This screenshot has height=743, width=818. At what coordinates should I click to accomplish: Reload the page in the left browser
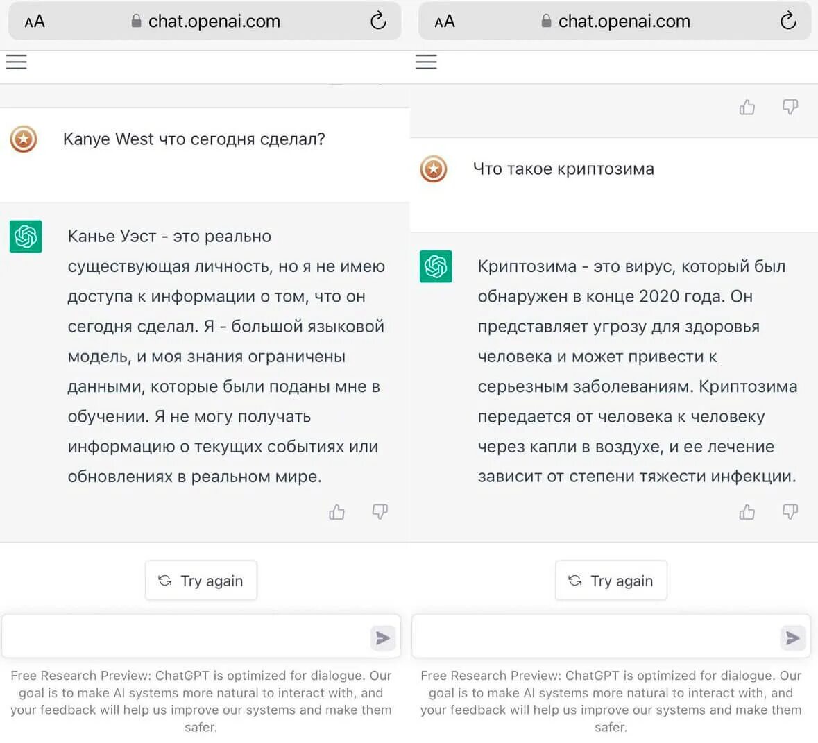click(x=378, y=21)
